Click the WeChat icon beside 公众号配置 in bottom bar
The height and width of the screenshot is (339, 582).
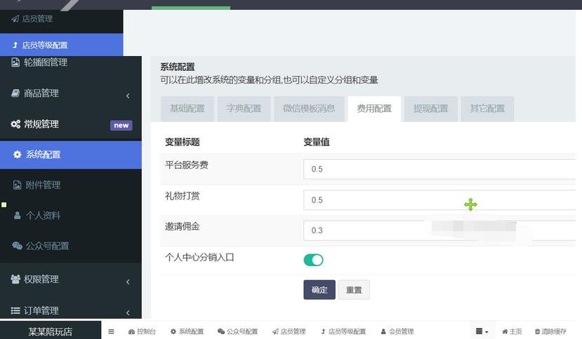[221, 331]
